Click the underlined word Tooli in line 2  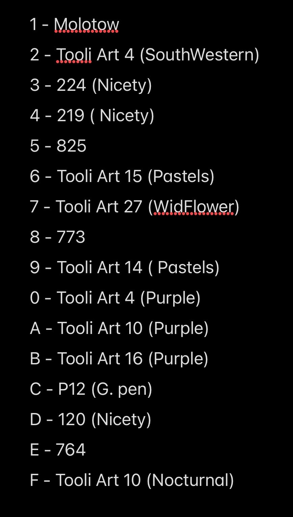[74, 55]
